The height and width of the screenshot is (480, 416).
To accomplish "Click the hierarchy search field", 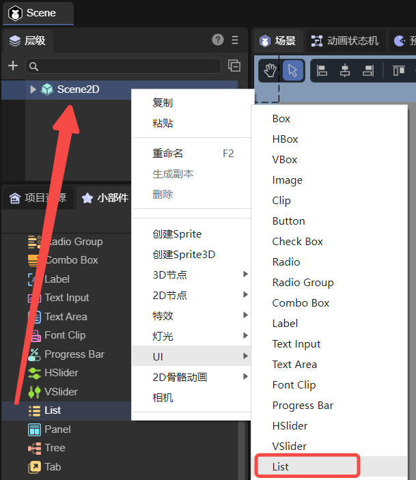I will click(123, 66).
